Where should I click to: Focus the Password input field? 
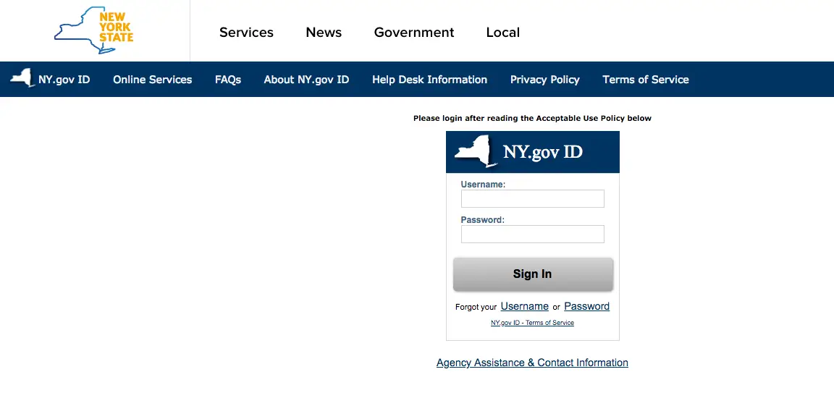tap(532, 234)
